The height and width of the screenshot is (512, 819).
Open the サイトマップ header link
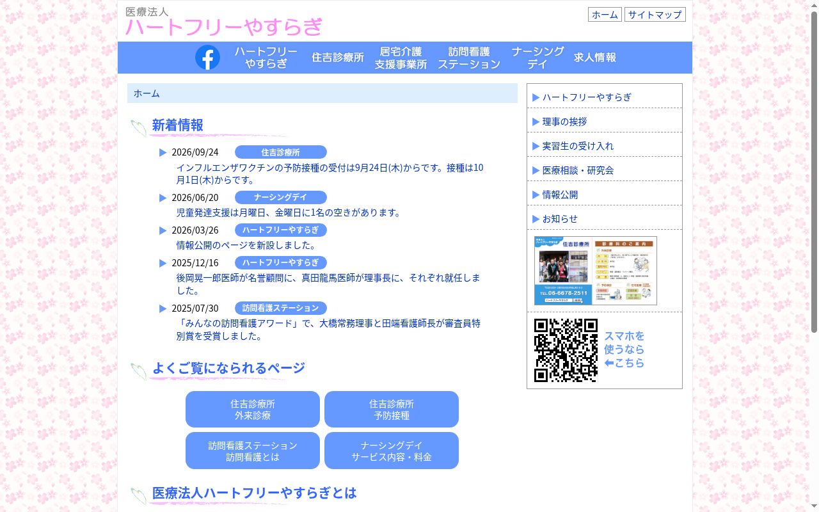(655, 15)
